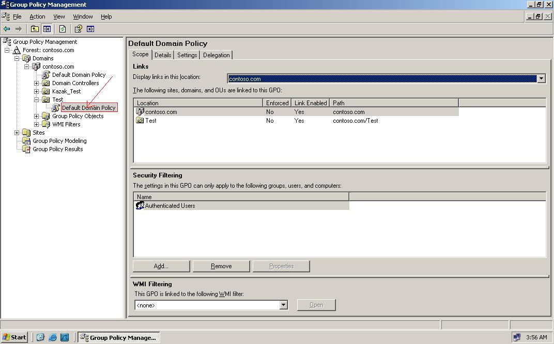The width and height of the screenshot is (554, 344).
Task: Click the clock showing 3:56 AM
Action: point(536,337)
